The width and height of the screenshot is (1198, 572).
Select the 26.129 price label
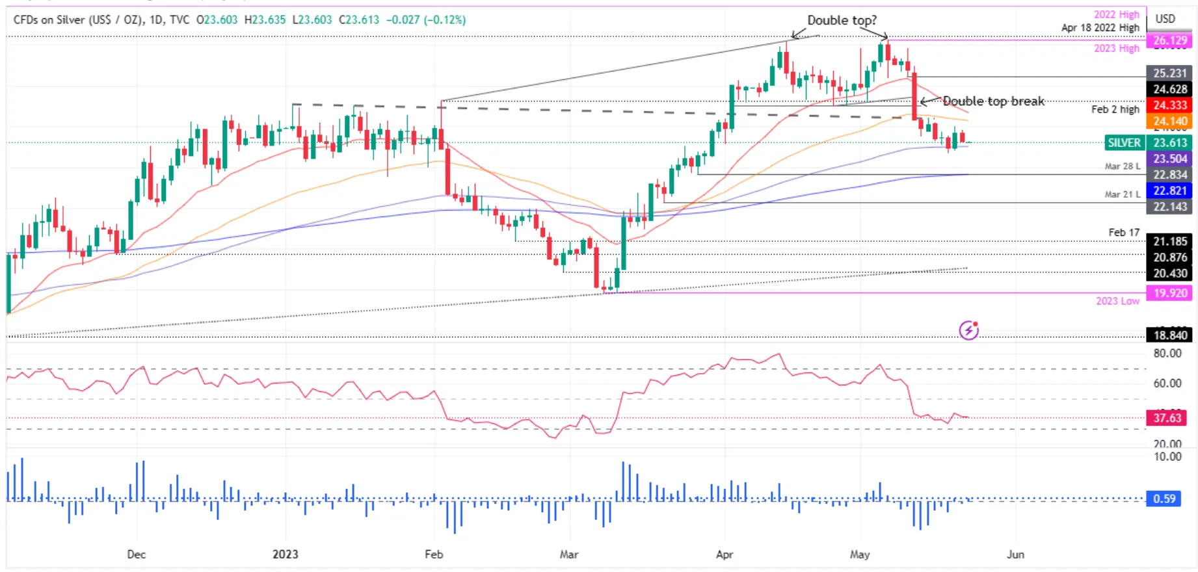coord(1169,40)
